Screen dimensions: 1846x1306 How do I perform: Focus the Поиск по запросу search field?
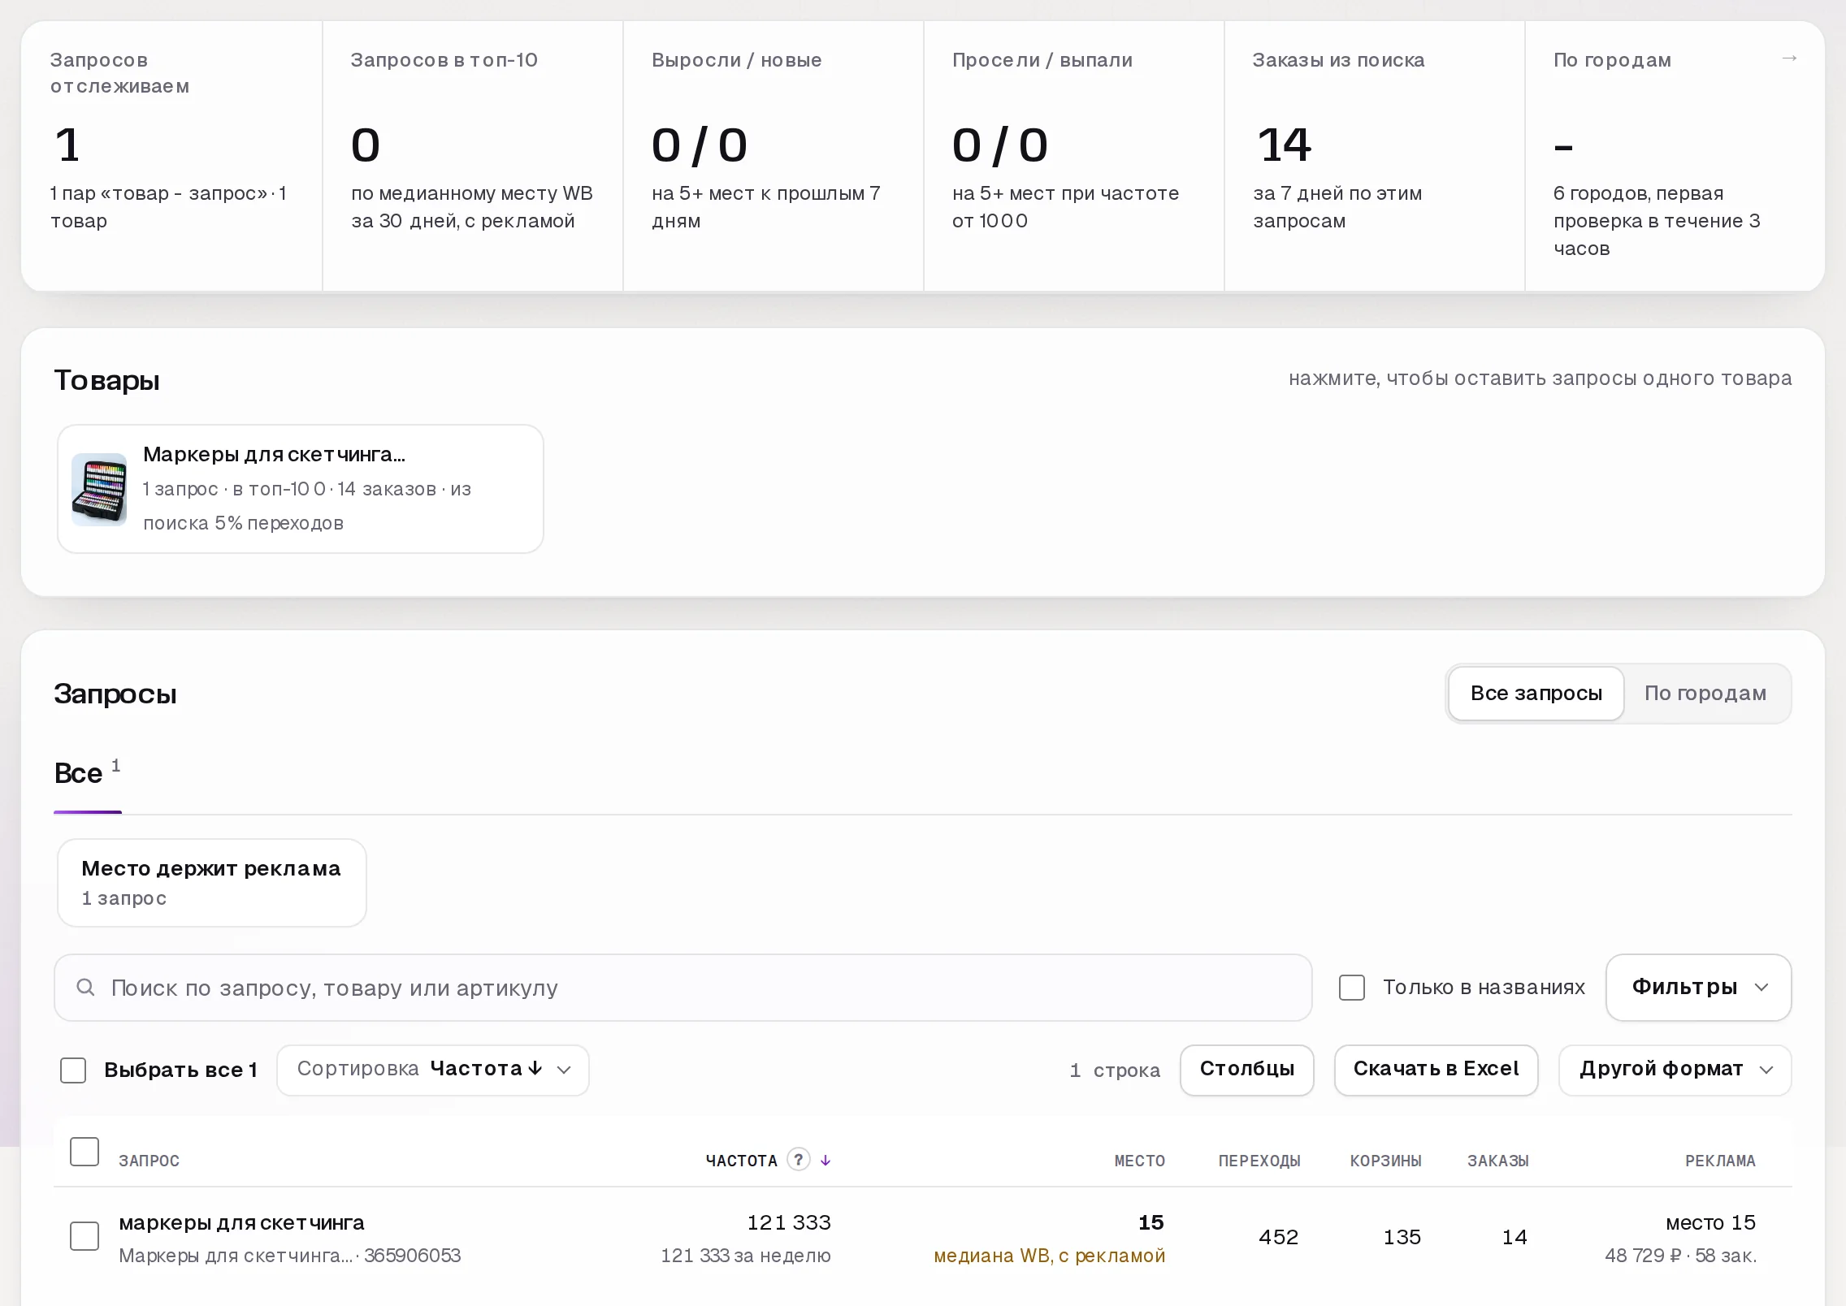point(683,988)
